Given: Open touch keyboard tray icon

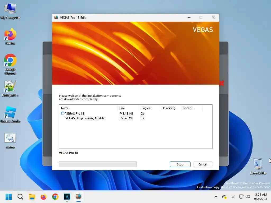Looking at the screenshot, I should 233,197.
